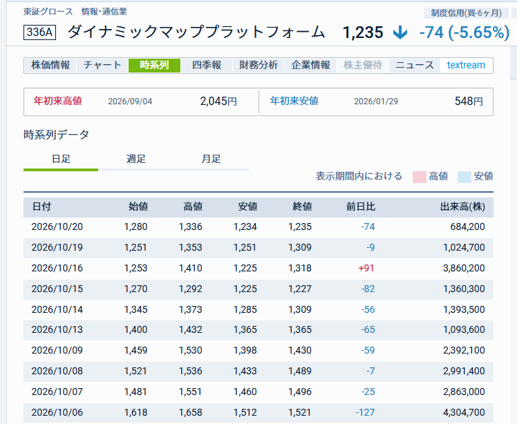Click the +91 change value
517x424 pixels.
tap(366, 268)
